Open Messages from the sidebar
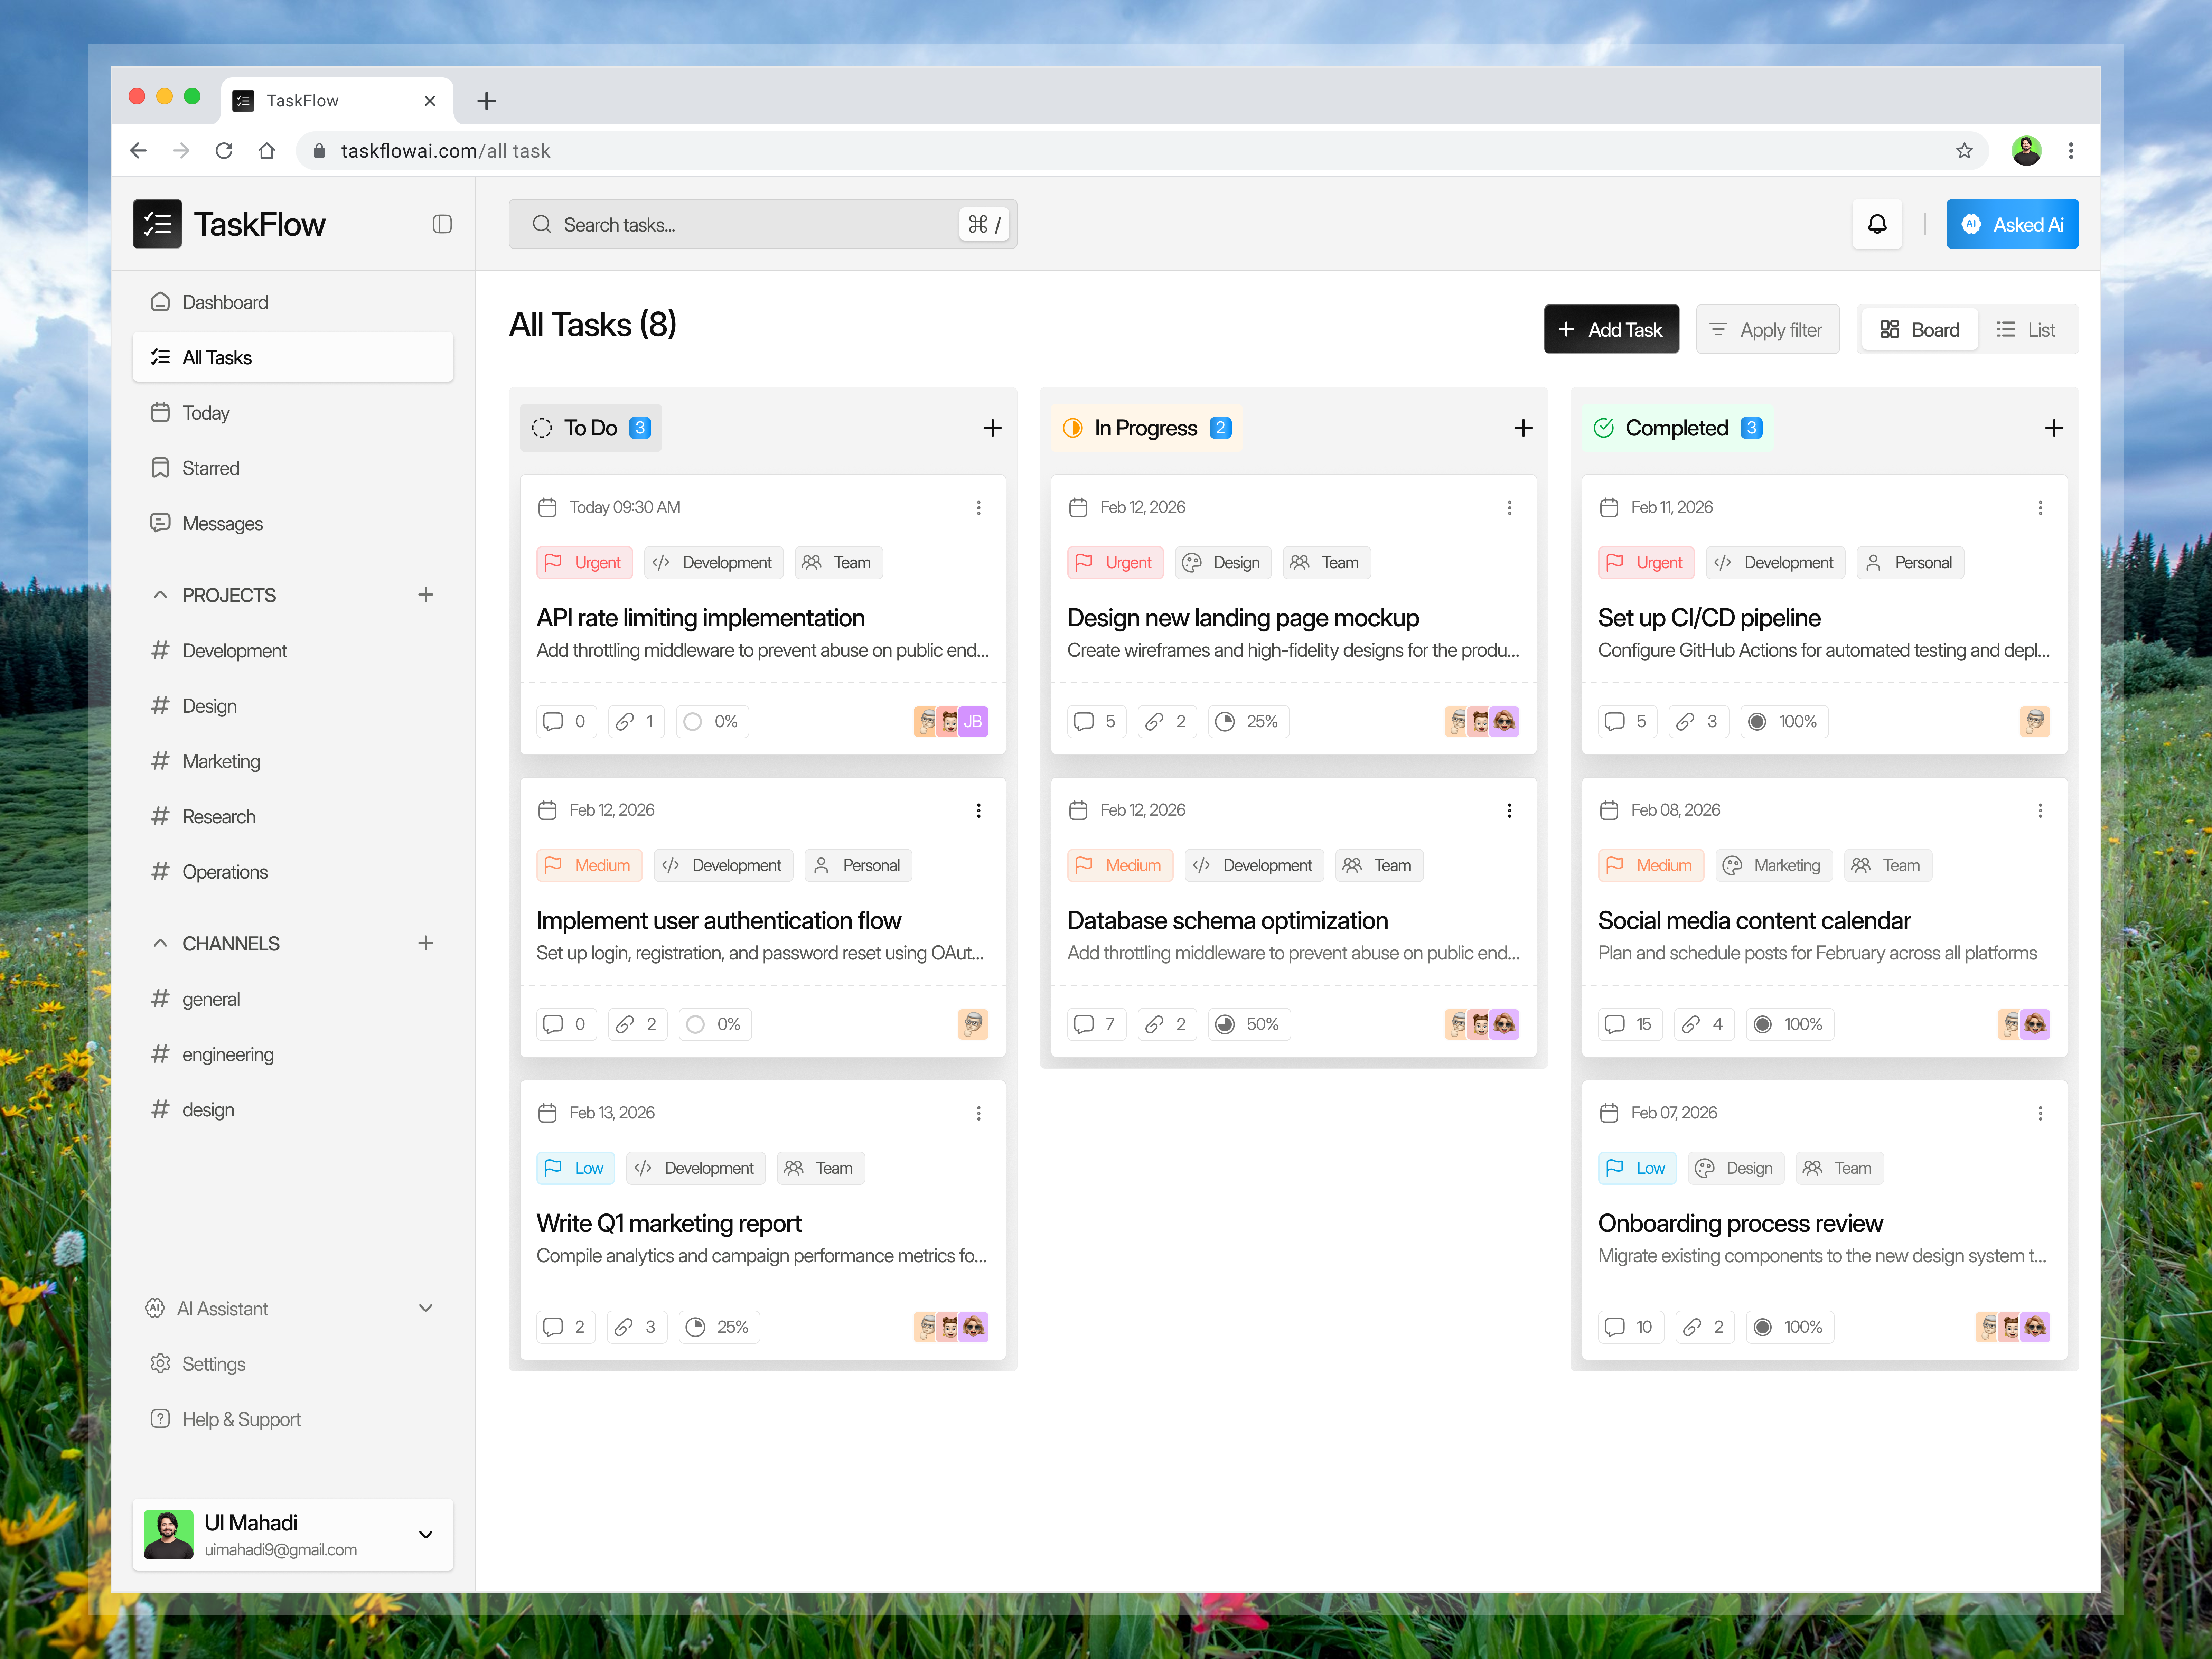This screenshot has width=2212, height=1659. (x=222, y=523)
